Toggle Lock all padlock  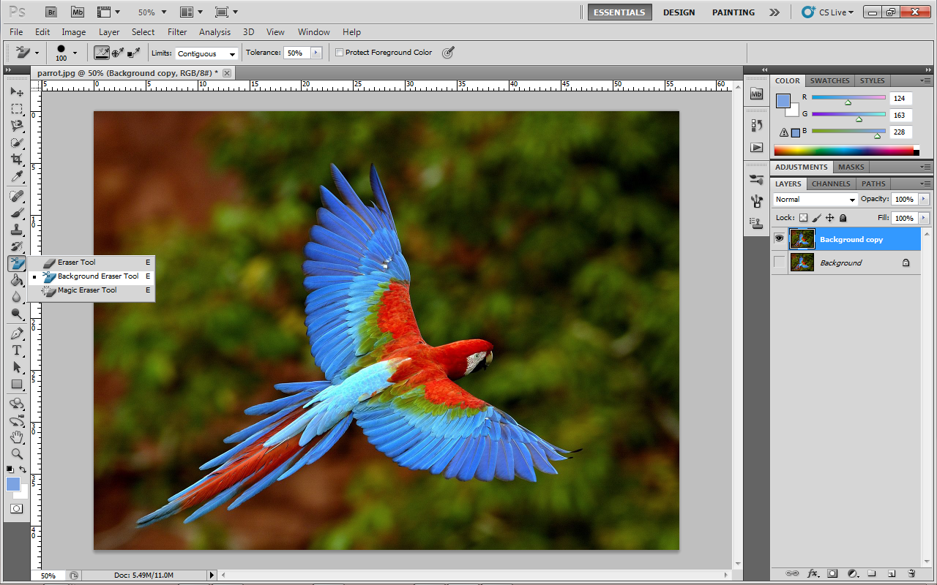point(843,218)
